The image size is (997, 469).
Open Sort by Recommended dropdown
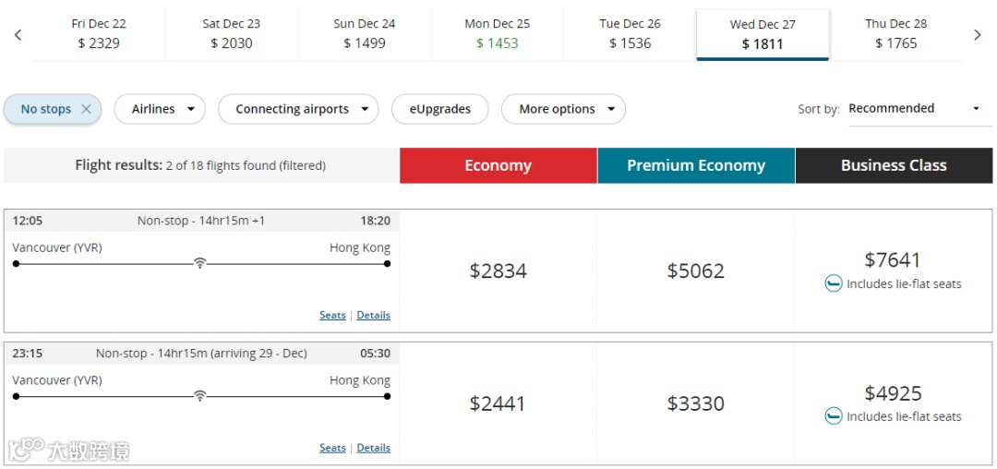pyautogui.click(x=914, y=109)
